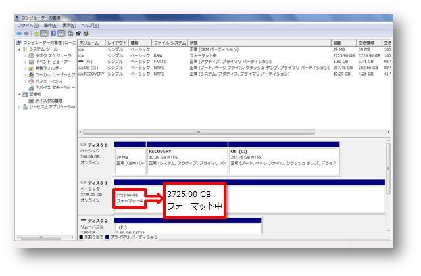Expand the パフォーマンス node

(x=26, y=81)
